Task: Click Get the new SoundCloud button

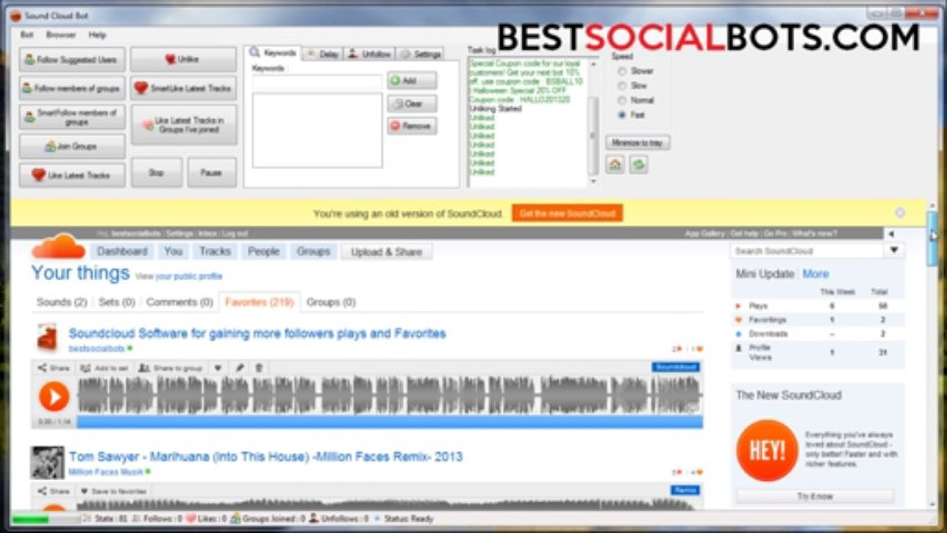Action: 567,213
